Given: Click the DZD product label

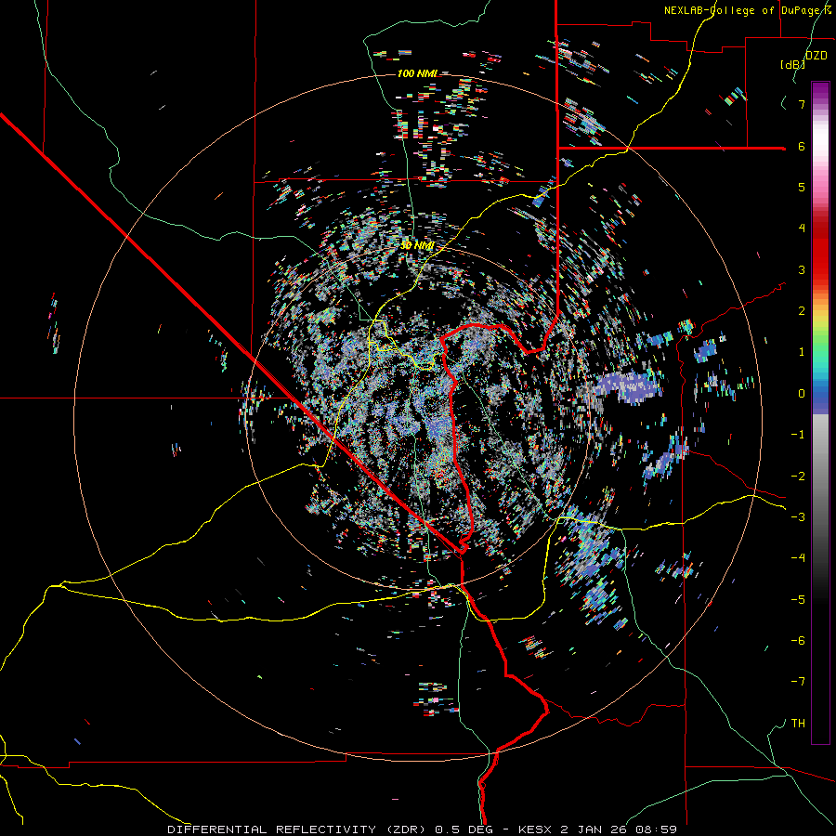Looking at the screenshot, I should (816, 56).
